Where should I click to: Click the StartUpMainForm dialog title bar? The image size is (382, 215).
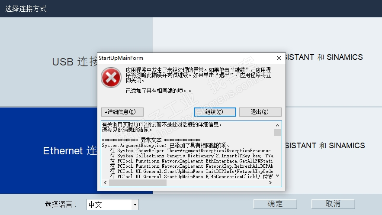point(185,58)
